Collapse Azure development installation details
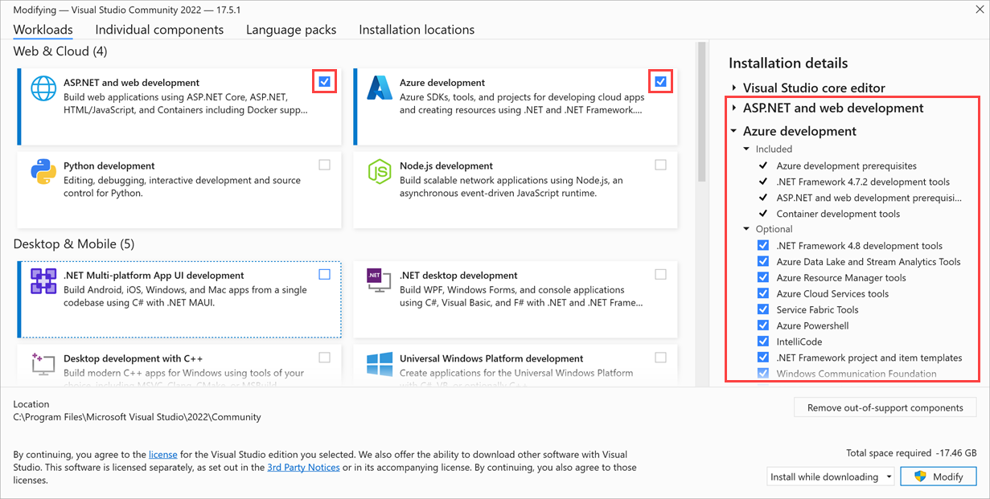990x499 pixels. point(733,131)
